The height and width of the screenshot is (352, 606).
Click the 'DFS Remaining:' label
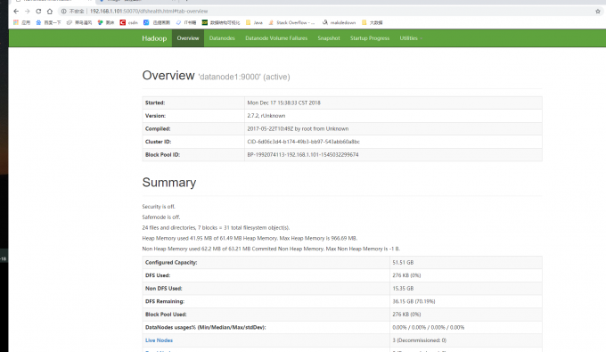point(165,302)
